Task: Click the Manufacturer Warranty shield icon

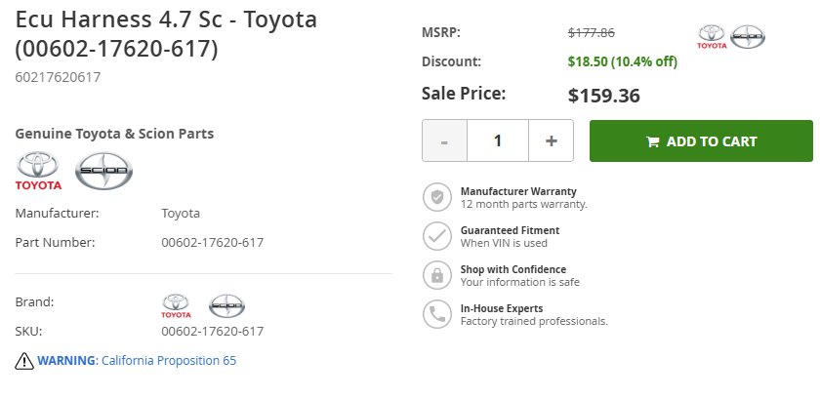Action: [436, 197]
